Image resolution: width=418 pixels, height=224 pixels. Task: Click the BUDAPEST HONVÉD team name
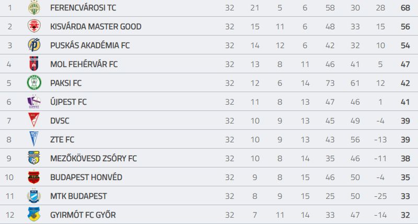click(x=86, y=177)
